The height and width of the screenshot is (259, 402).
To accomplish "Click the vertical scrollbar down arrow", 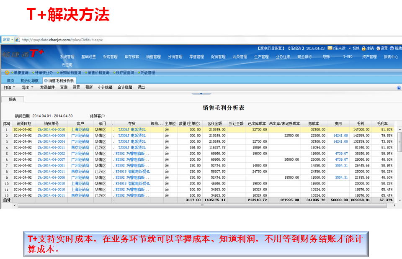I will (399, 200).
